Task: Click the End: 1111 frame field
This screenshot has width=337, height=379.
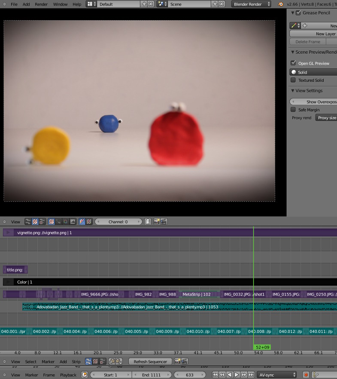Action: click(x=151, y=375)
